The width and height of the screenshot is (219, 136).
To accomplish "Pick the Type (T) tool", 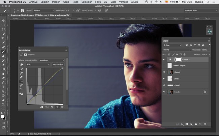I will coord(3,87).
